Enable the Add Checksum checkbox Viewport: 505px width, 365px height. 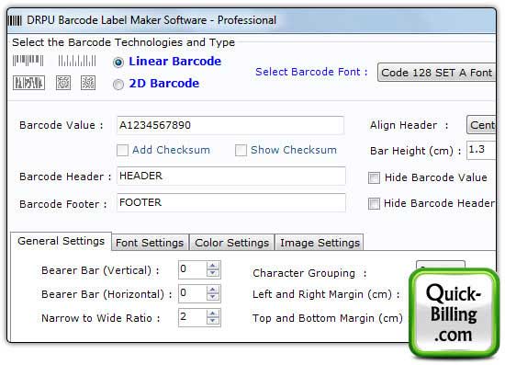122,150
